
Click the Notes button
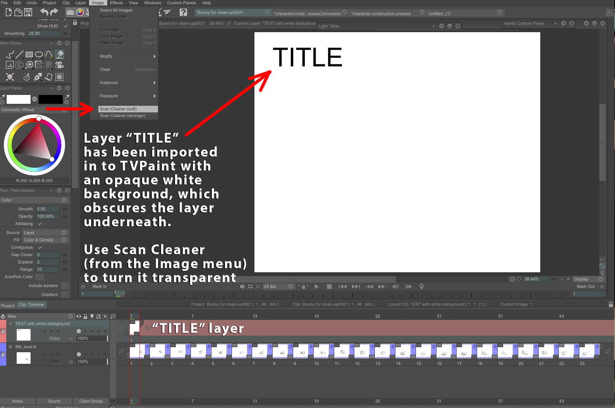click(x=17, y=401)
